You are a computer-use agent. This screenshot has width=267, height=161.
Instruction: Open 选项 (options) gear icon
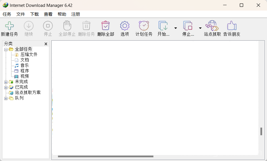pyautogui.click(x=125, y=26)
